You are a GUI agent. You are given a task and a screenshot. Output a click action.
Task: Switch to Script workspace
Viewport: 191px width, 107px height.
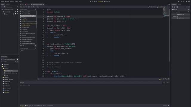101,1
